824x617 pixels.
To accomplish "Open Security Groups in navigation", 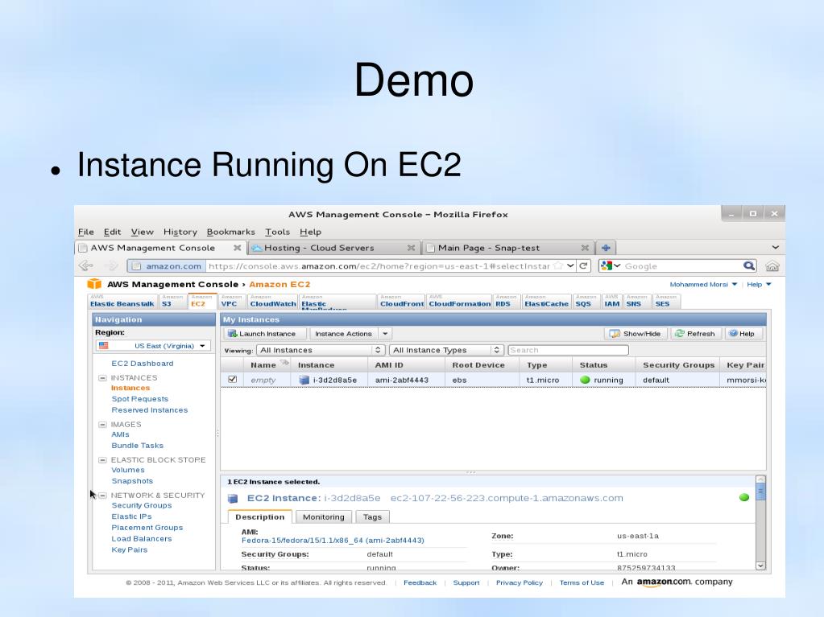I will 142,505.
